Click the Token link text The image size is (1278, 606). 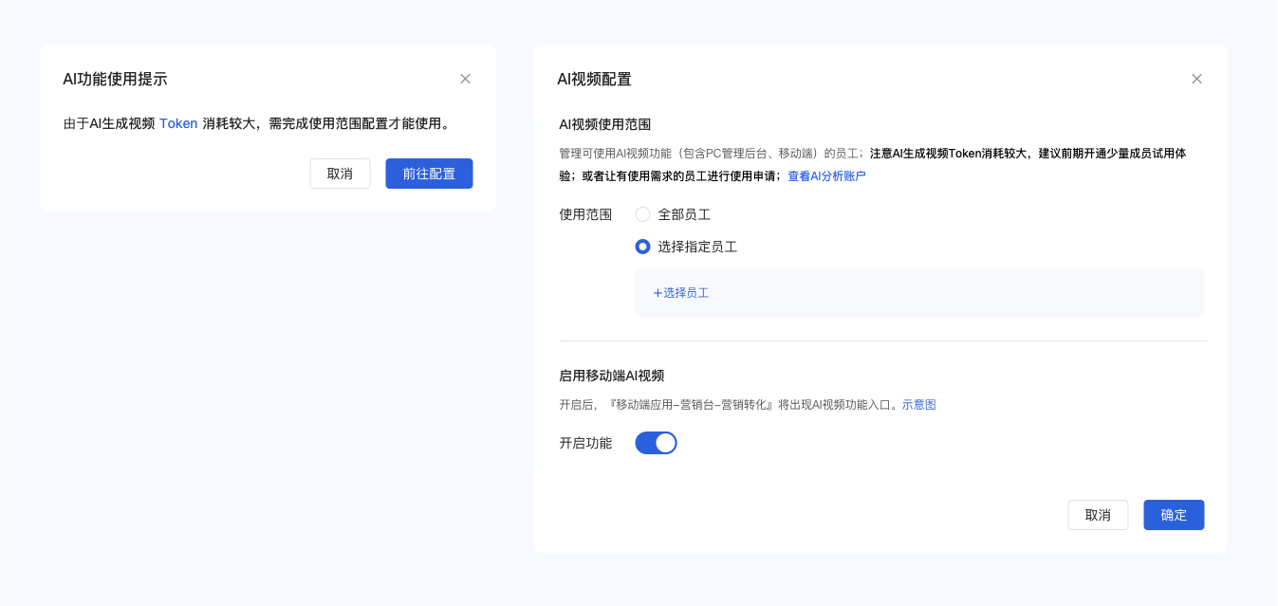pyautogui.click(x=178, y=123)
